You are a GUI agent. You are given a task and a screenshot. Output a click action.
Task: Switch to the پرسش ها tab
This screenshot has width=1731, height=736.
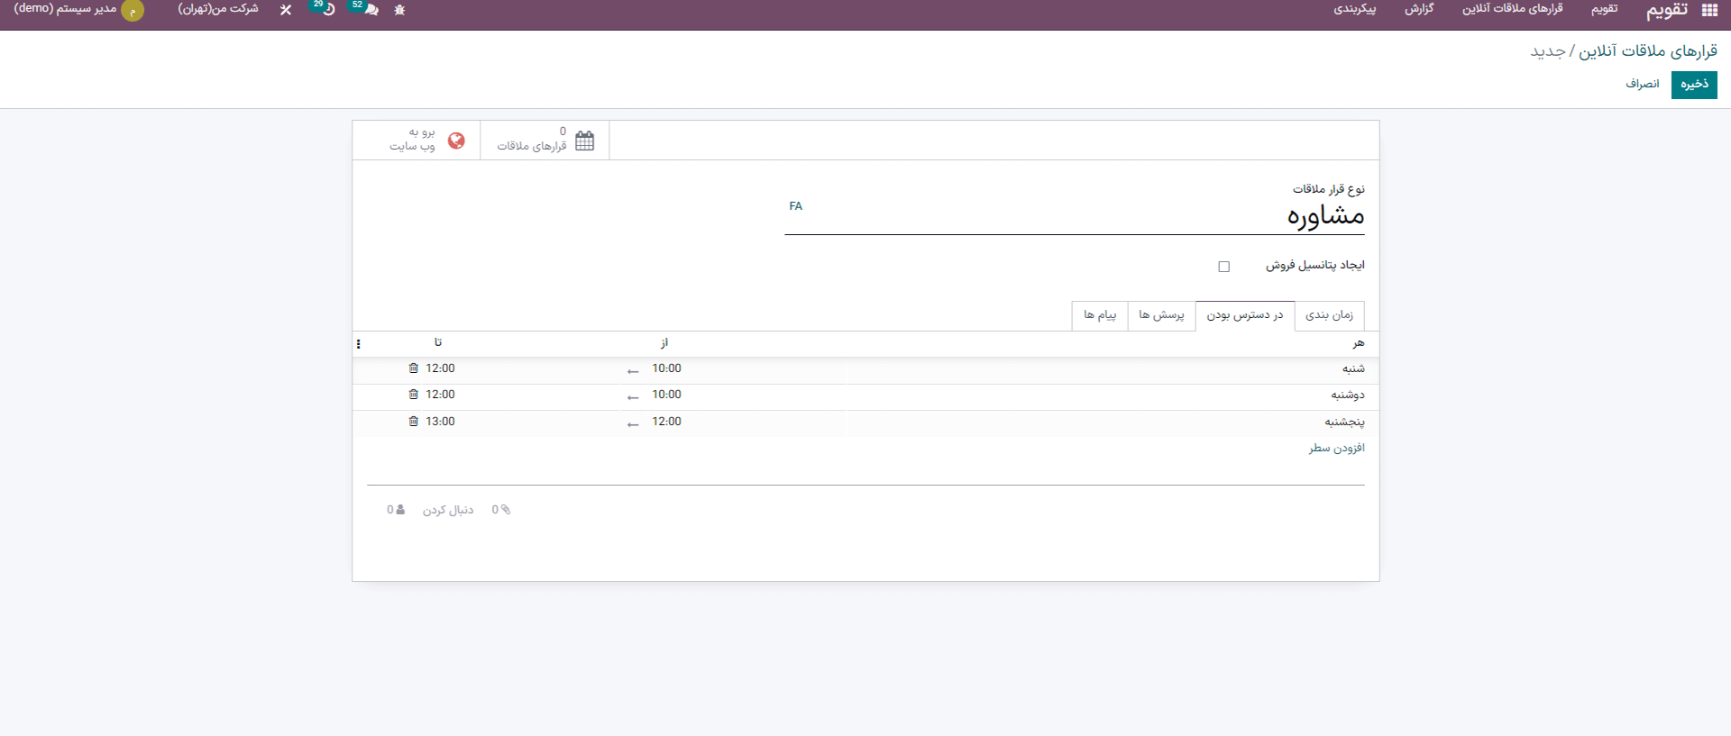pos(1161,315)
